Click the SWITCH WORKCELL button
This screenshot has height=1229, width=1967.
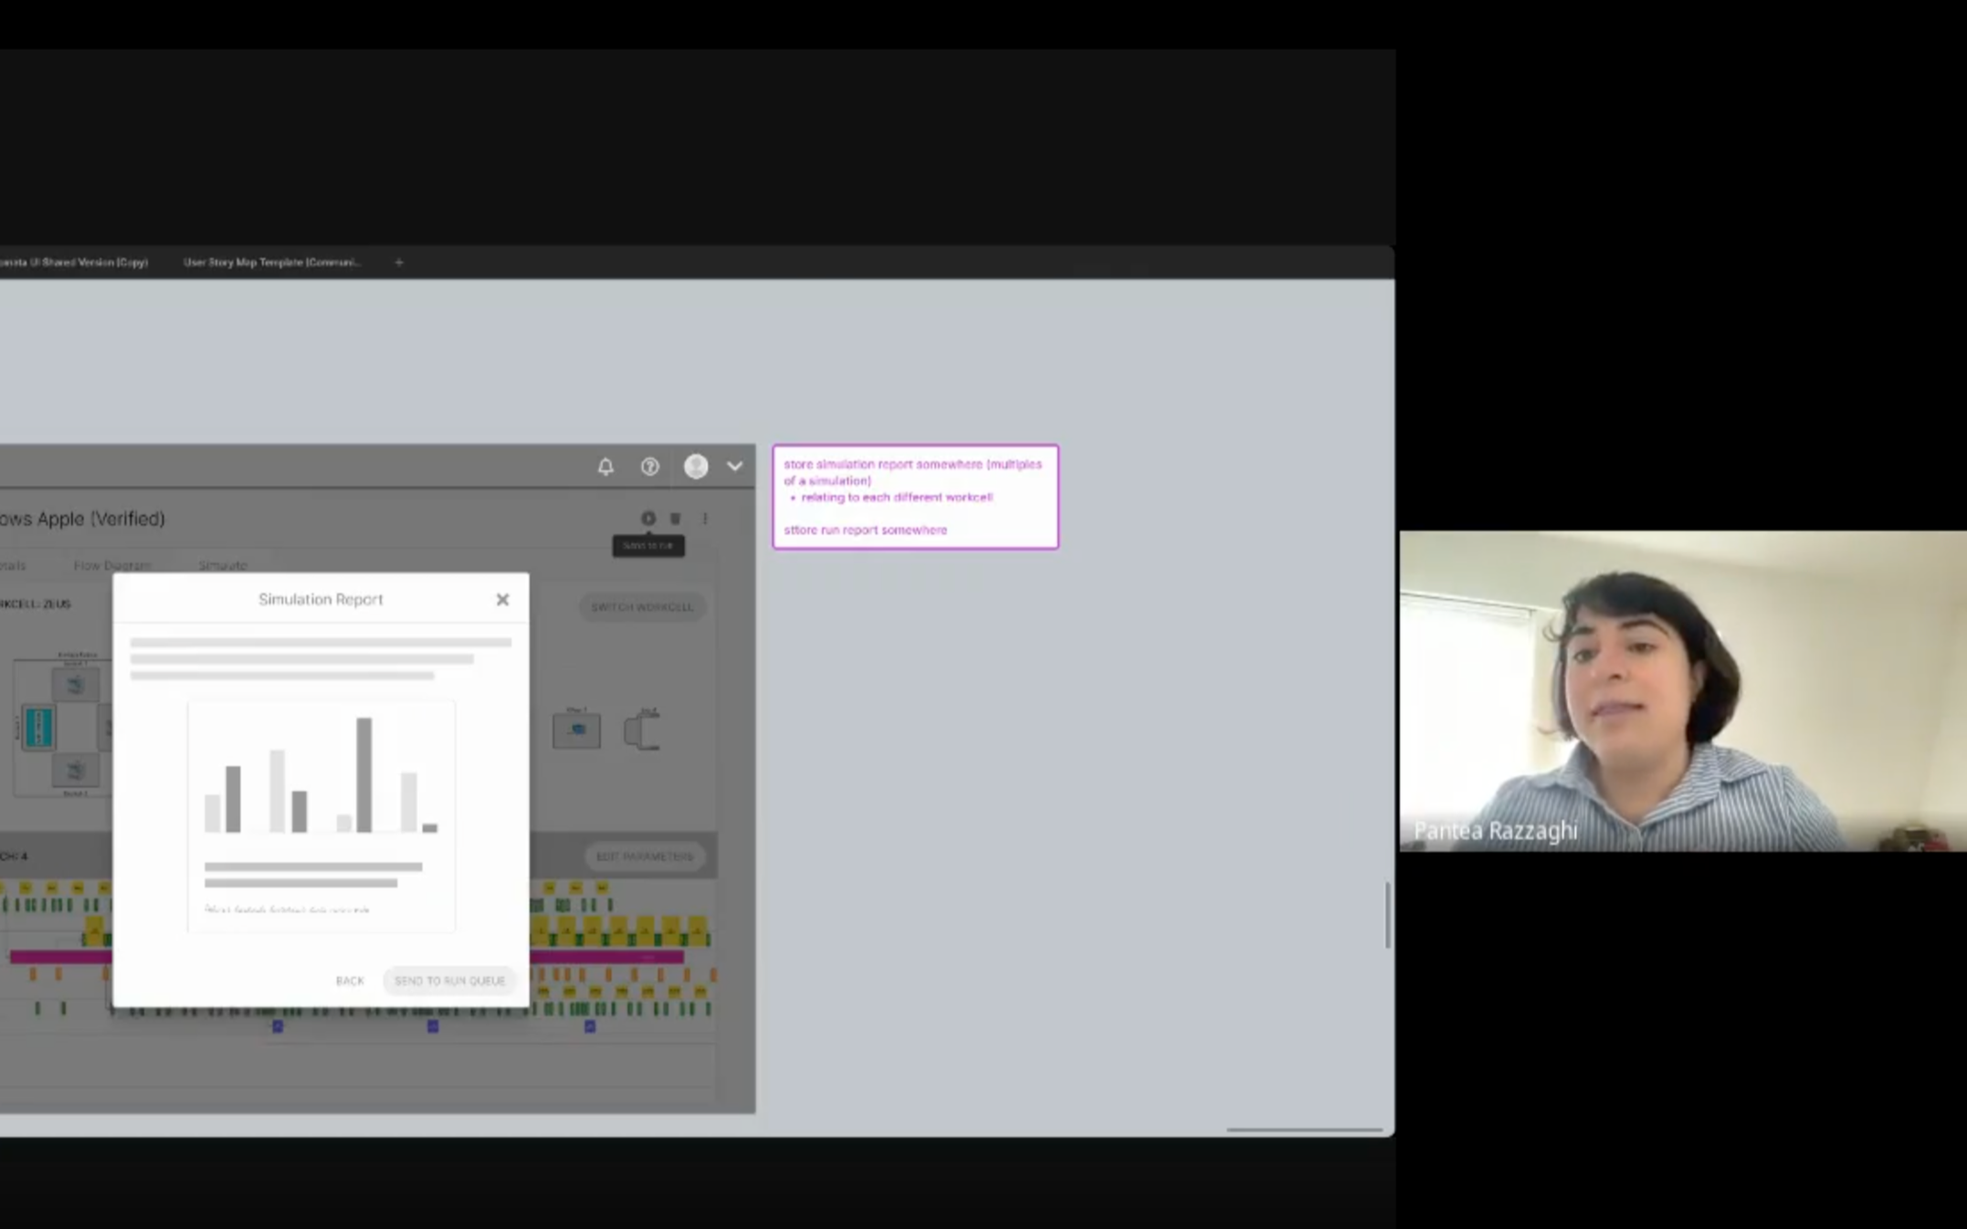(x=642, y=607)
